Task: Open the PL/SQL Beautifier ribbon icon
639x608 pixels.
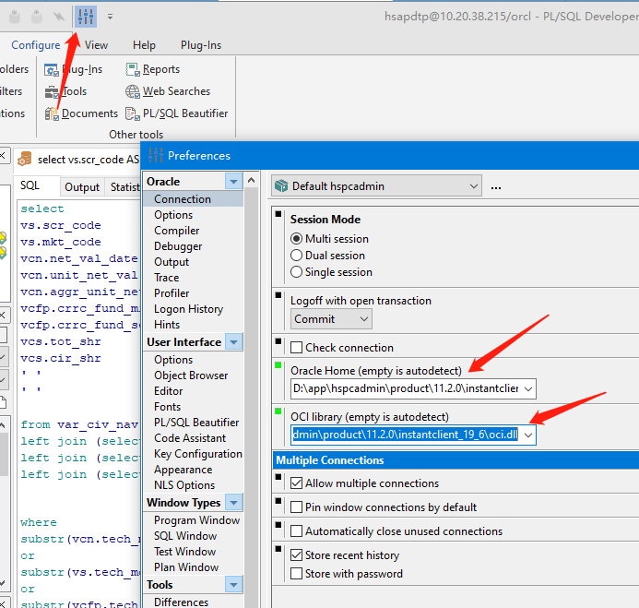Action: tap(133, 113)
